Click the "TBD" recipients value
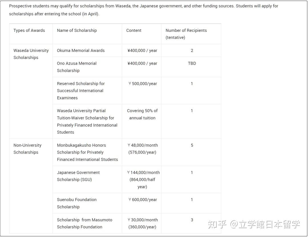 click(192, 63)
